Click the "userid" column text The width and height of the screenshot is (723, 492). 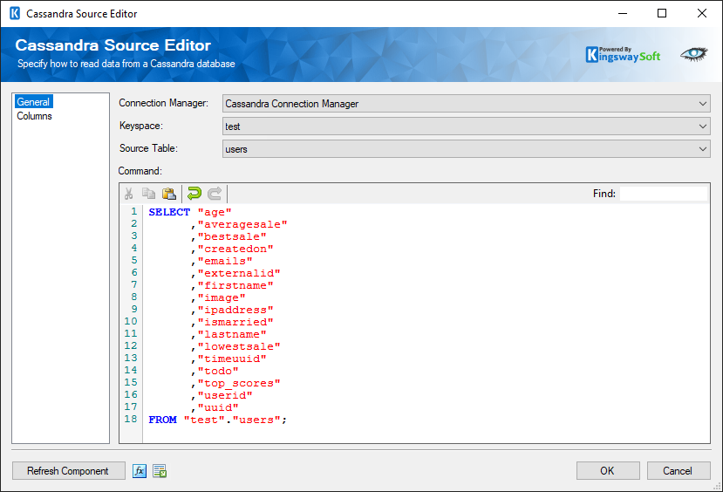[225, 396]
